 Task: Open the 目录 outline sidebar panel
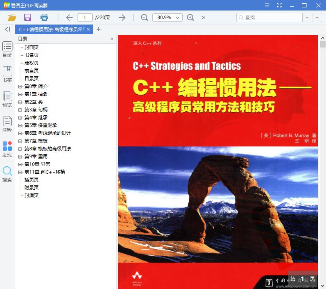tap(7, 49)
